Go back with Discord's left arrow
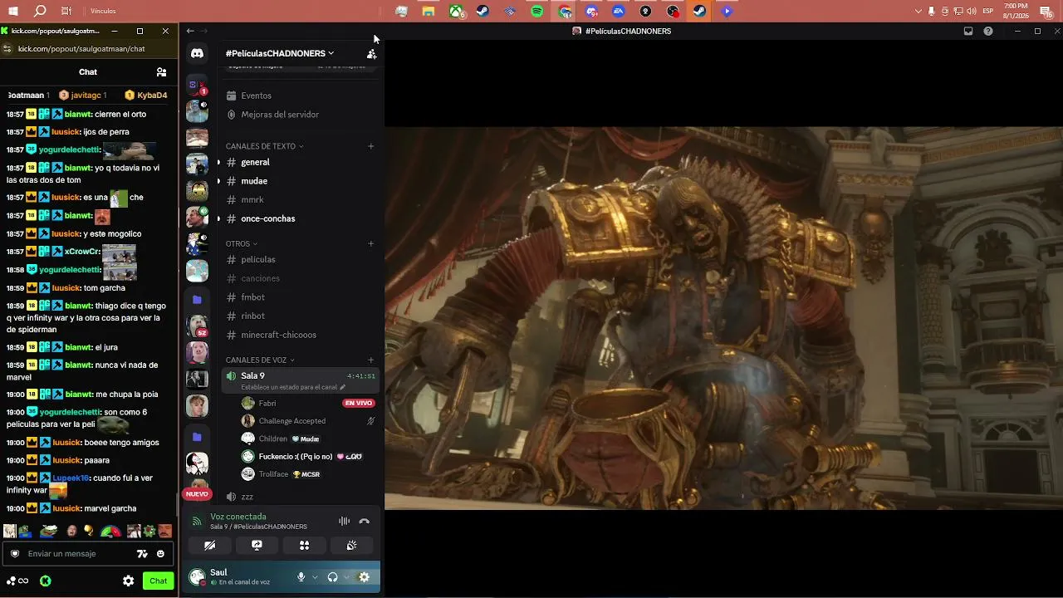 click(x=190, y=31)
